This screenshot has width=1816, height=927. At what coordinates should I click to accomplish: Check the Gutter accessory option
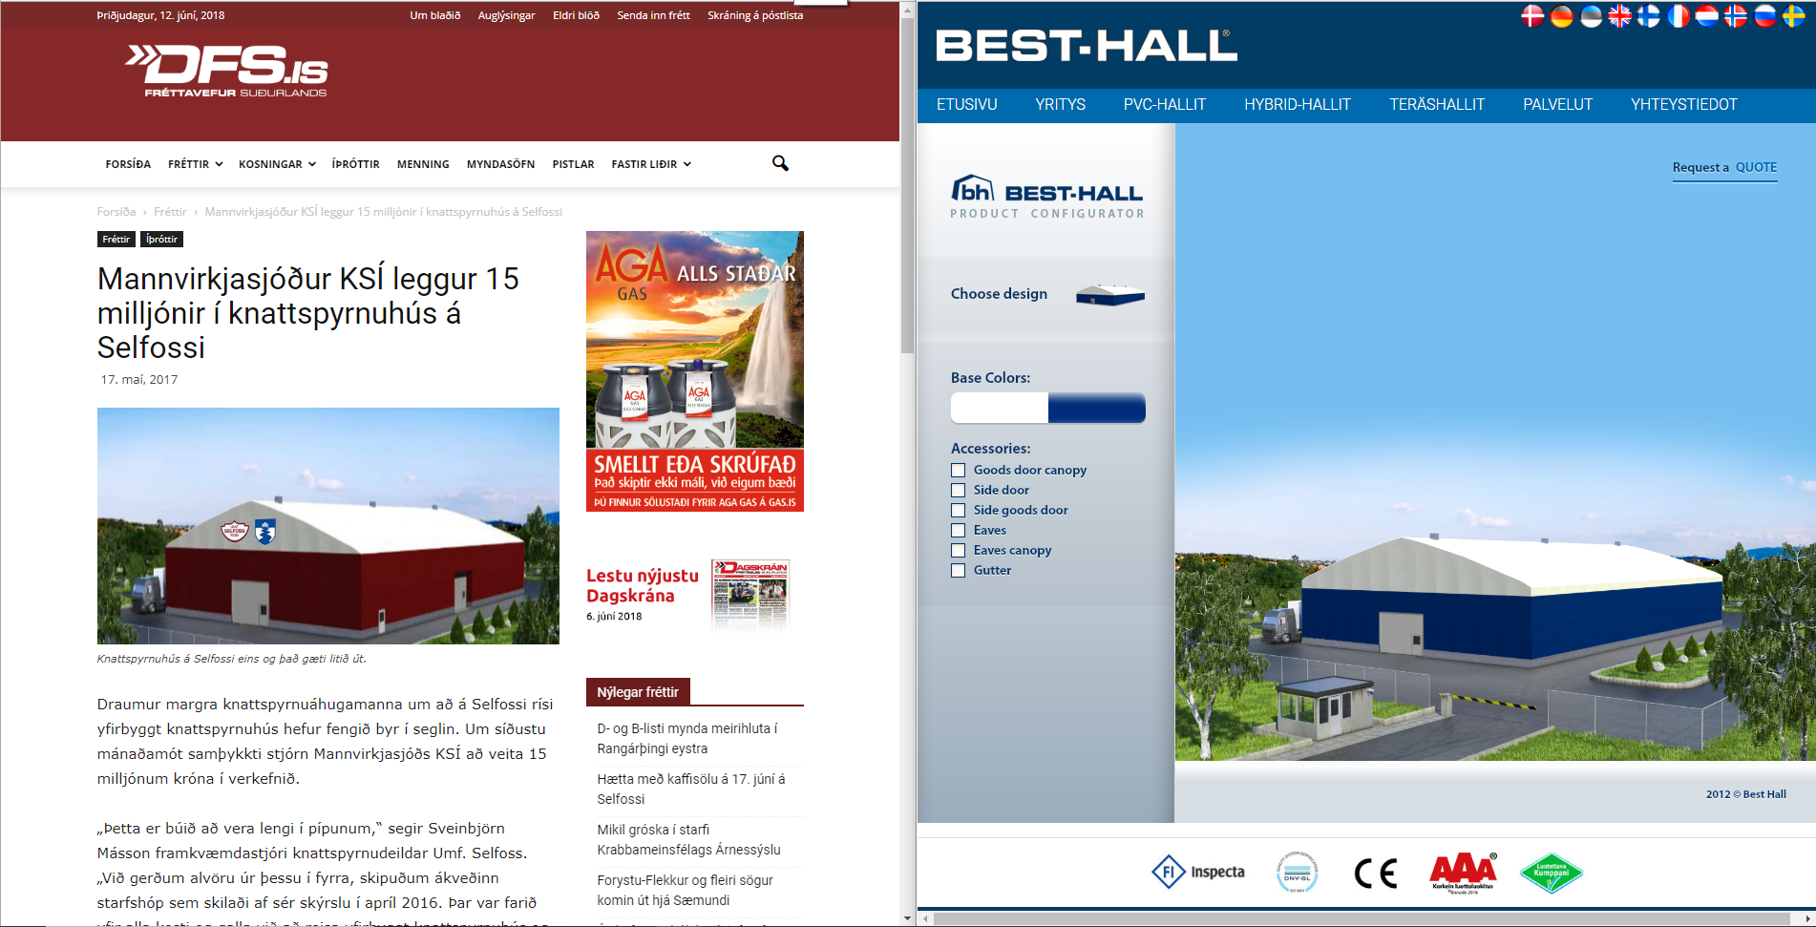[x=958, y=570]
